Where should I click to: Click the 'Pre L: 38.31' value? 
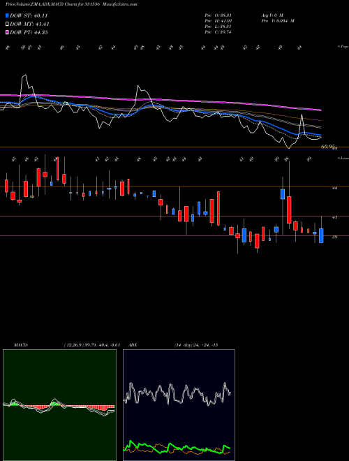pos(218,27)
